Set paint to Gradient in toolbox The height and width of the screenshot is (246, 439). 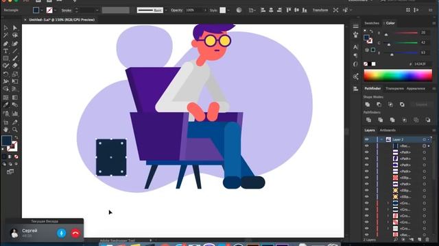(x=10, y=156)
